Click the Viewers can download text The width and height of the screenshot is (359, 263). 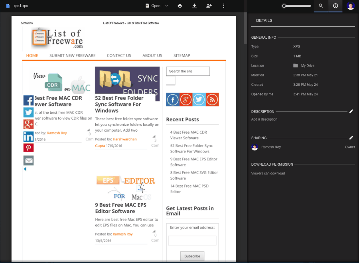pos(268,174)
